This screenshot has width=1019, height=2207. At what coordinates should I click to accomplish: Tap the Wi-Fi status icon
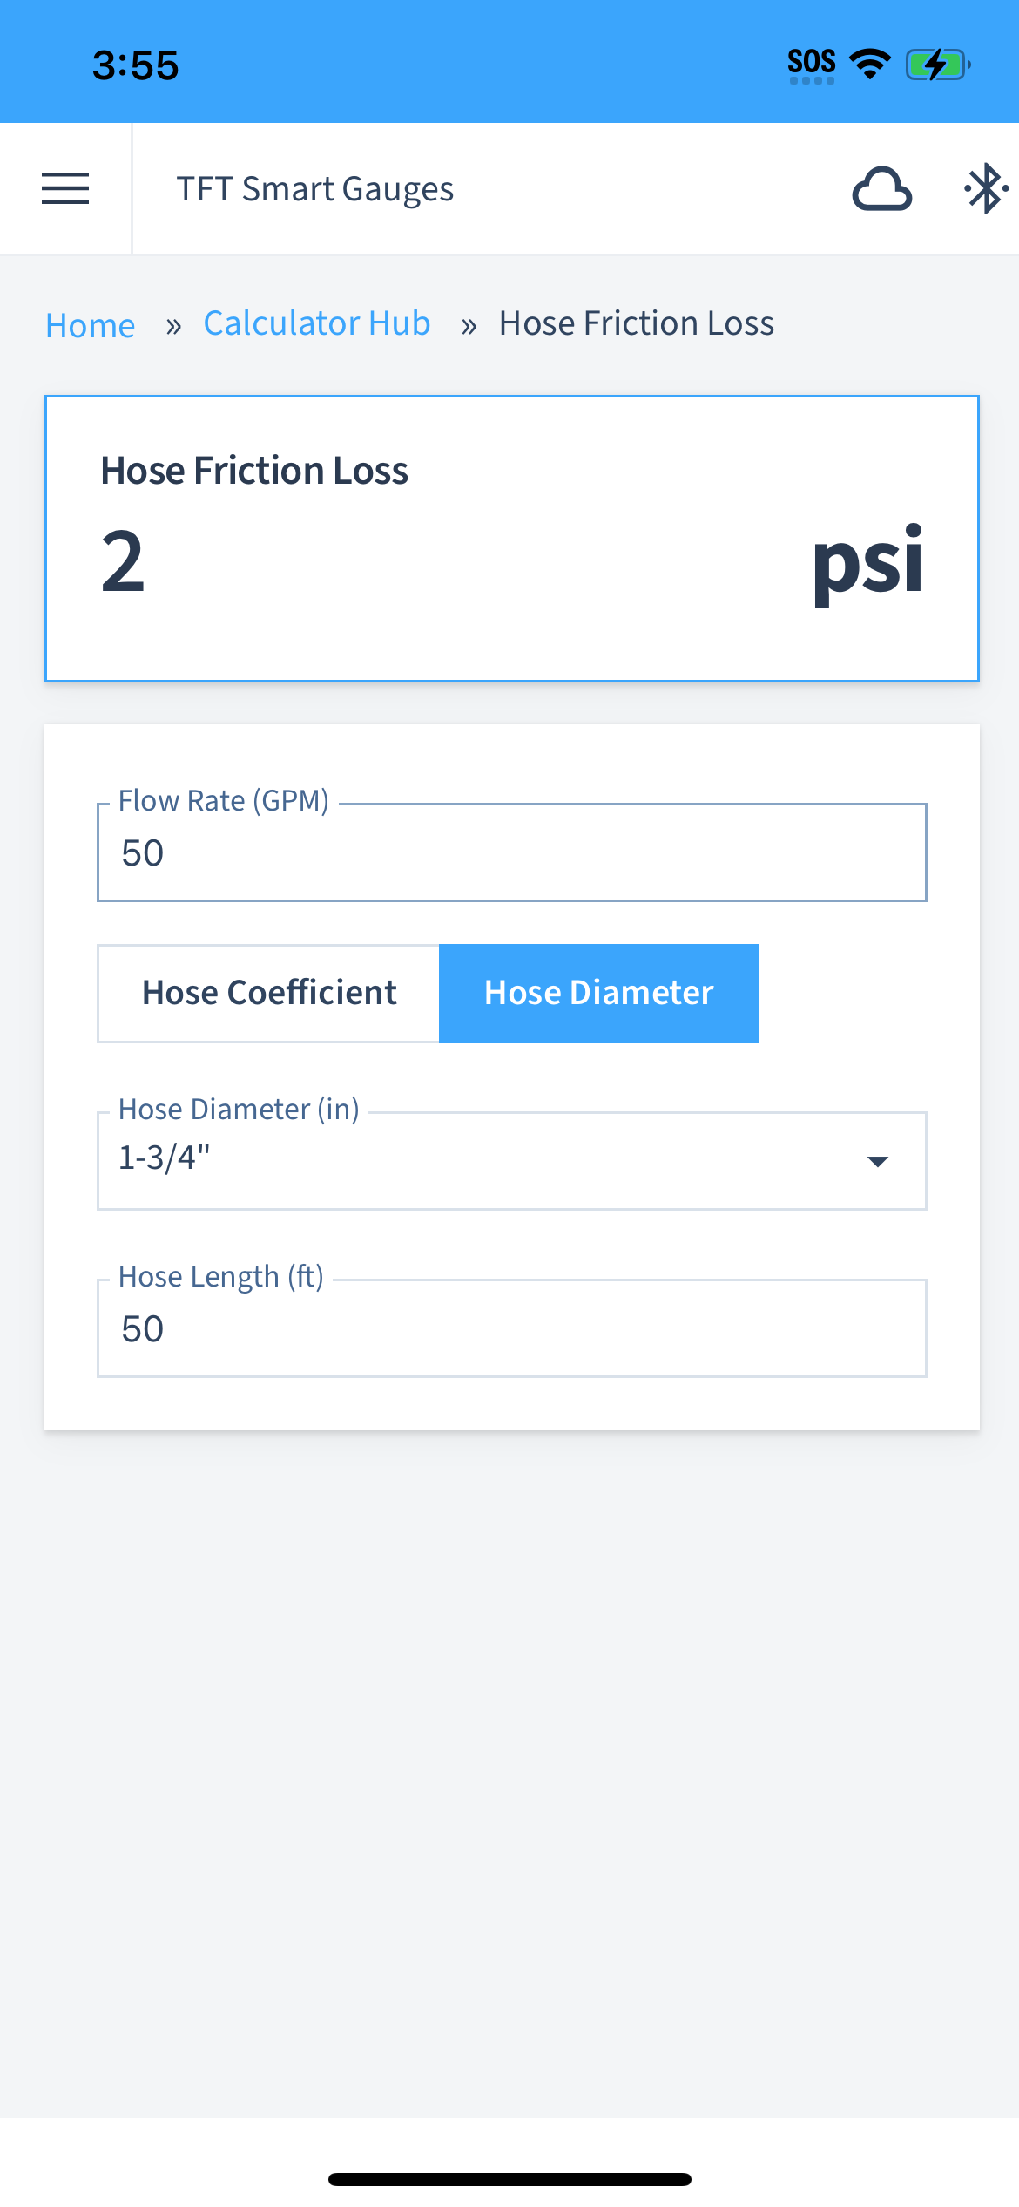(x=870, y=64)
